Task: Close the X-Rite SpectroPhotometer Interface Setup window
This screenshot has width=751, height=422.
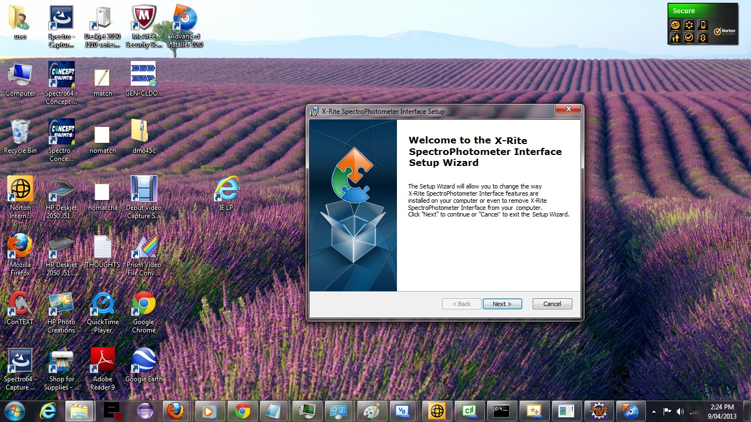Action: [x=568, y=109]
